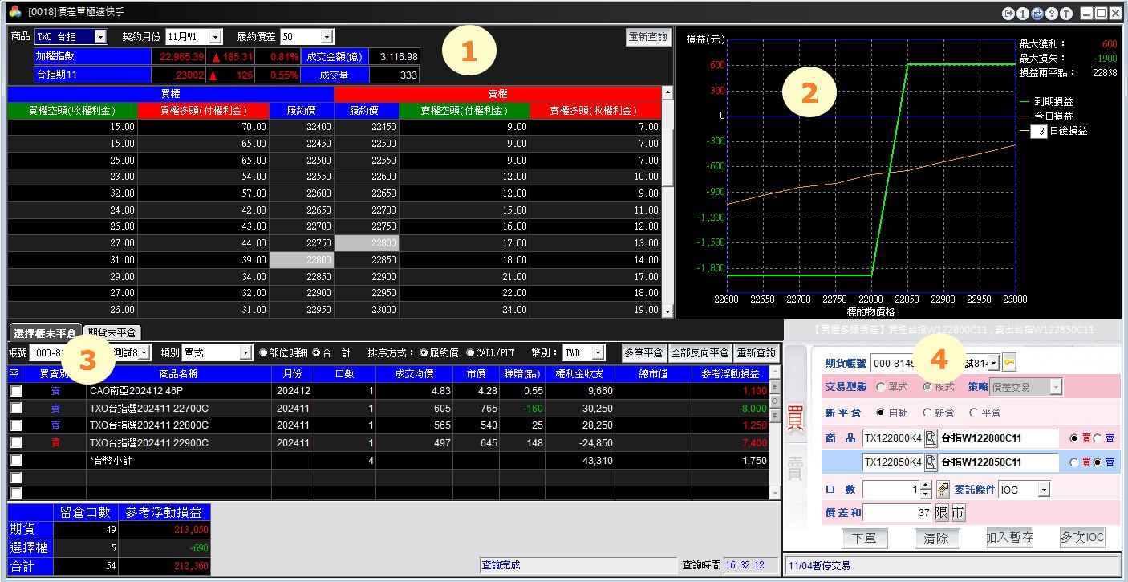Click 全部反向平倉 button

[700, 353]
